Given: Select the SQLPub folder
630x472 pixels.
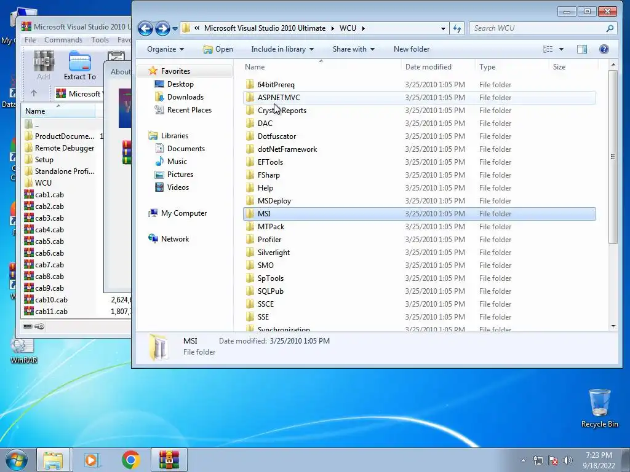Looking at the screenshot, I should (420, 291).
